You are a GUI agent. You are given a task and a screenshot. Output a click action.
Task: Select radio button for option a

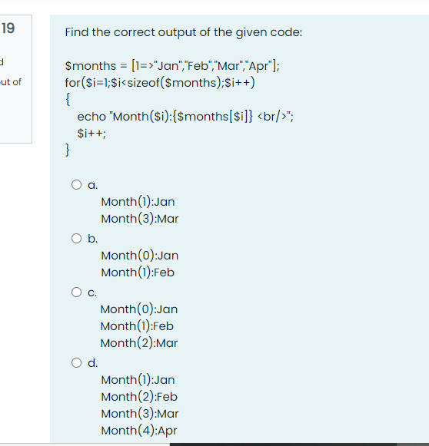(76, 184)
